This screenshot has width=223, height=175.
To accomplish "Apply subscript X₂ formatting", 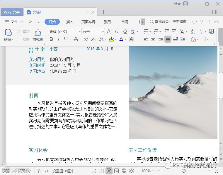I will (93, 39).
